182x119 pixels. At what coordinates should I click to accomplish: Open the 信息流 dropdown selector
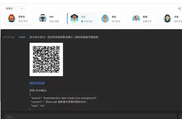click(14, 8)
